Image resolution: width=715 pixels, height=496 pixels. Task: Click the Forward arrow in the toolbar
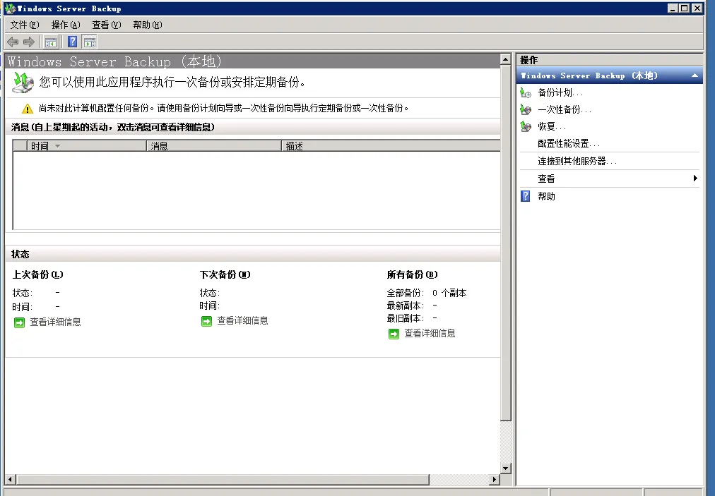[29, 42]
